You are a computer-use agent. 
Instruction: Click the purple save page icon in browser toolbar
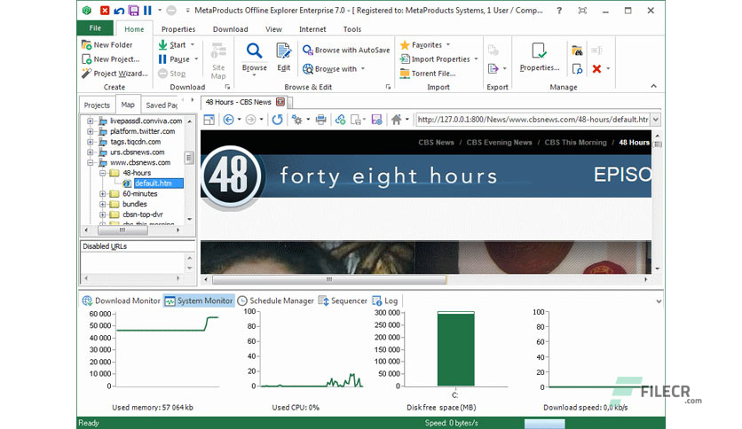coord(376,120)
